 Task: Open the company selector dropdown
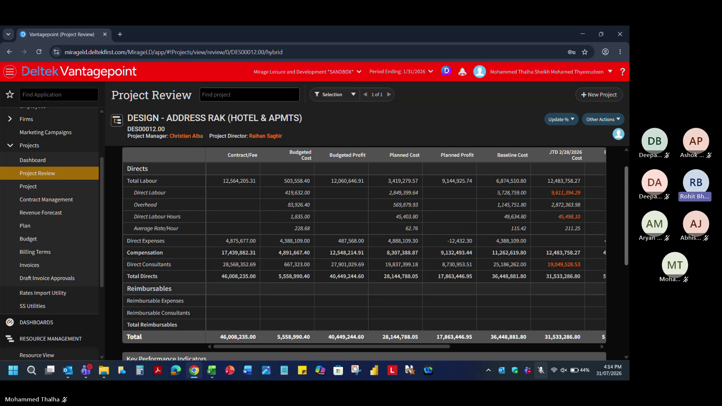[307, 71]
